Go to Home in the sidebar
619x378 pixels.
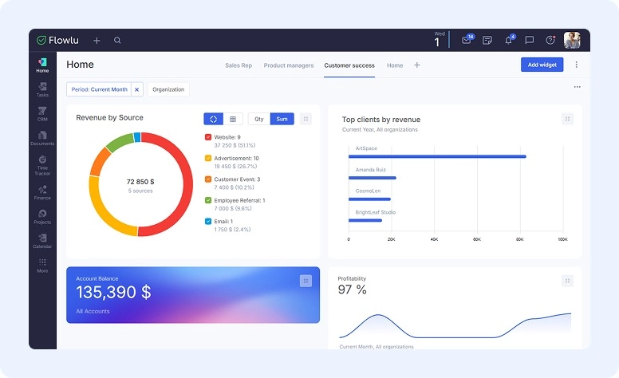(42, 65)
